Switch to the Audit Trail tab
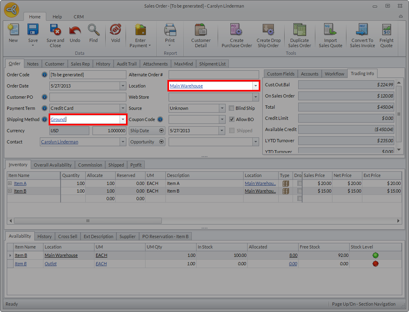 point(126,64)
